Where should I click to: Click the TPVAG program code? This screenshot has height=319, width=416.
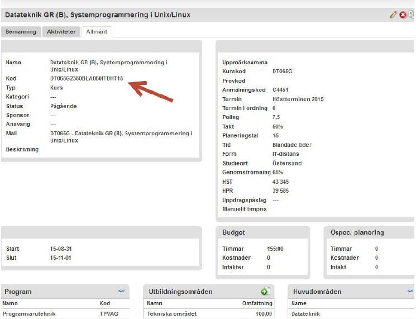109,313
